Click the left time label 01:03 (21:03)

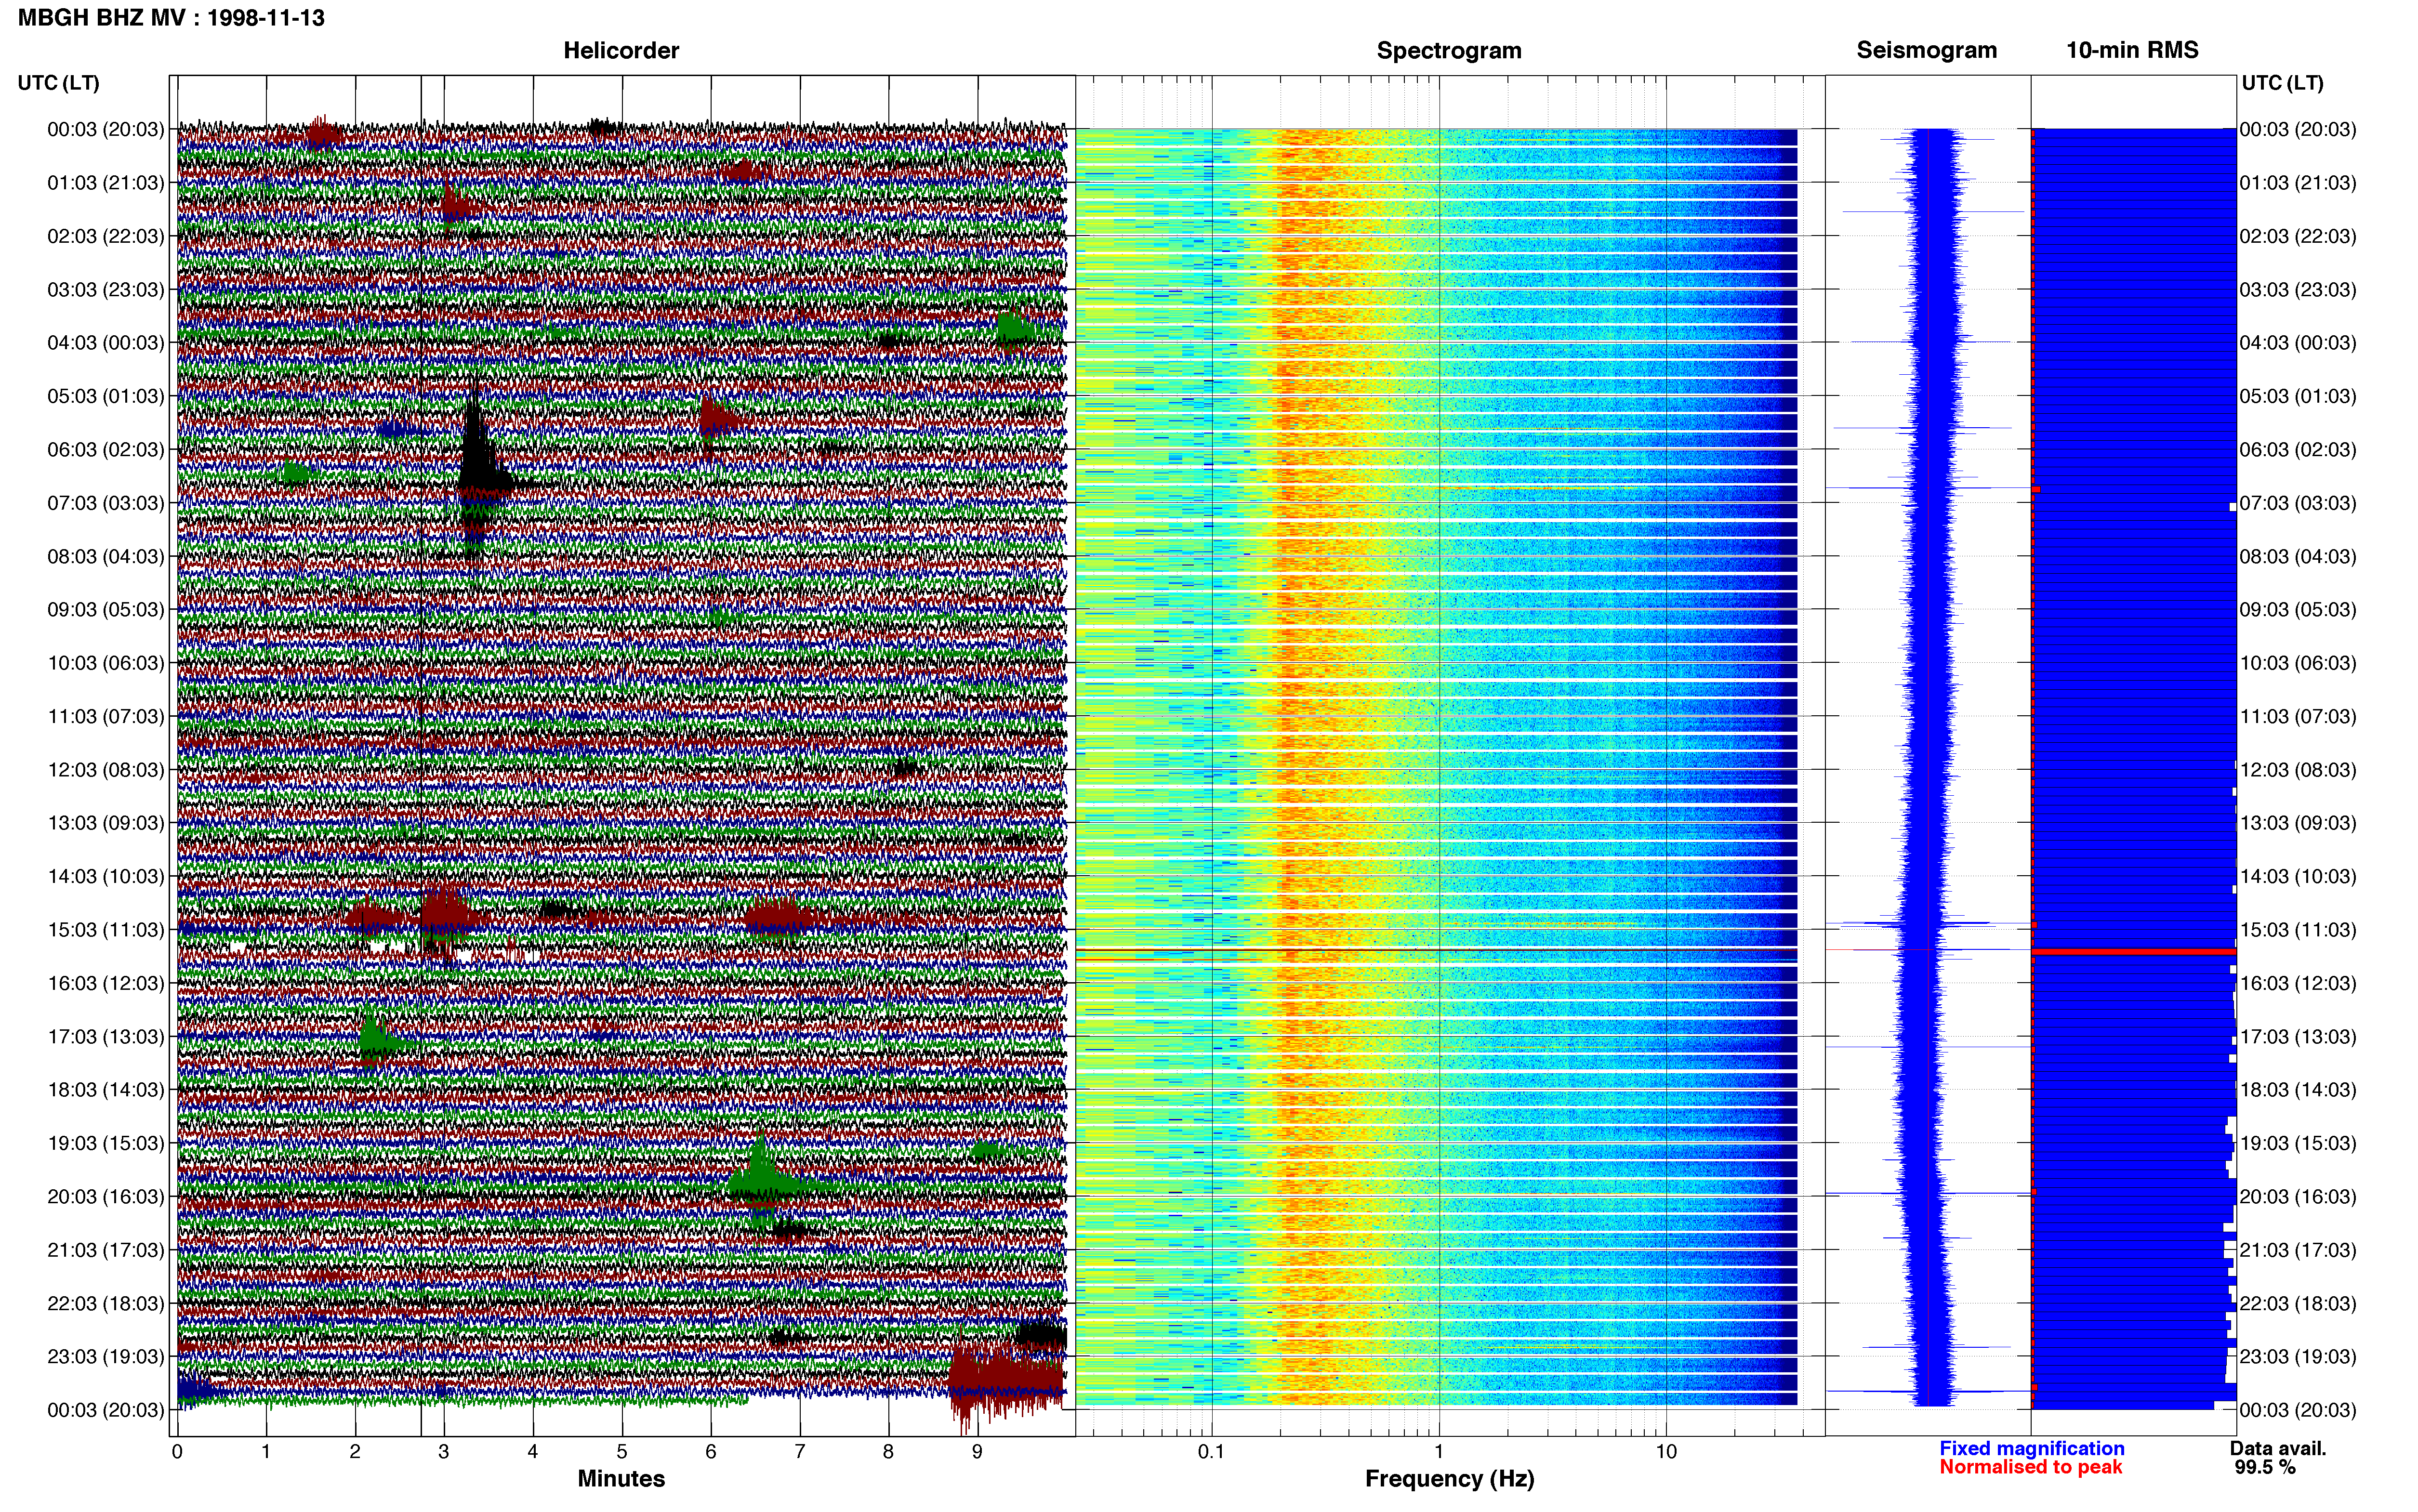point(106,183)
